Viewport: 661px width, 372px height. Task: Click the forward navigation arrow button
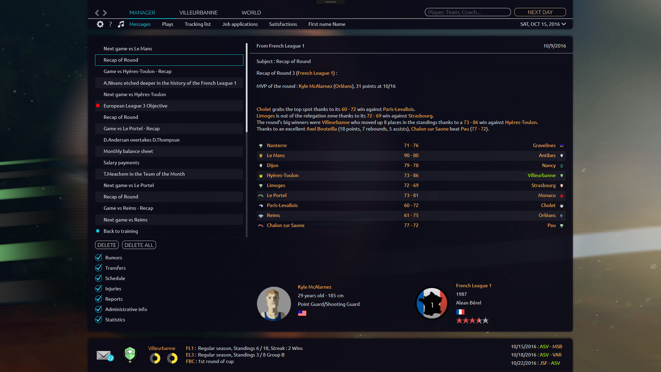[105, 12]
